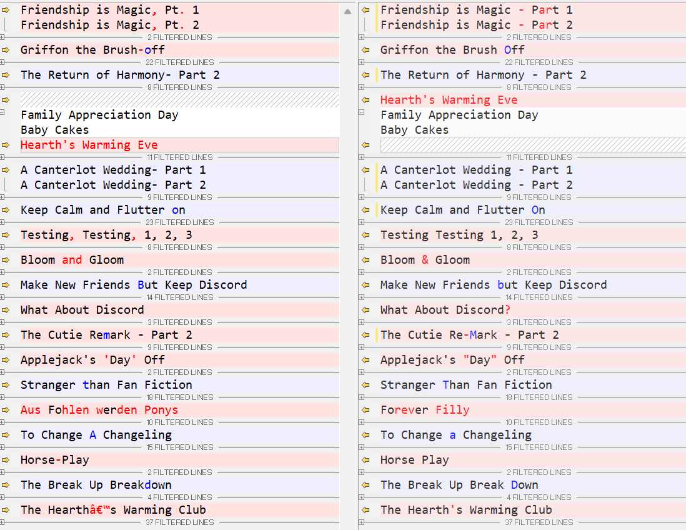The height and width of the screenshot is (530, 686).
Task: Expand 18 filtered lines in right pane
Action: point(361,397)
